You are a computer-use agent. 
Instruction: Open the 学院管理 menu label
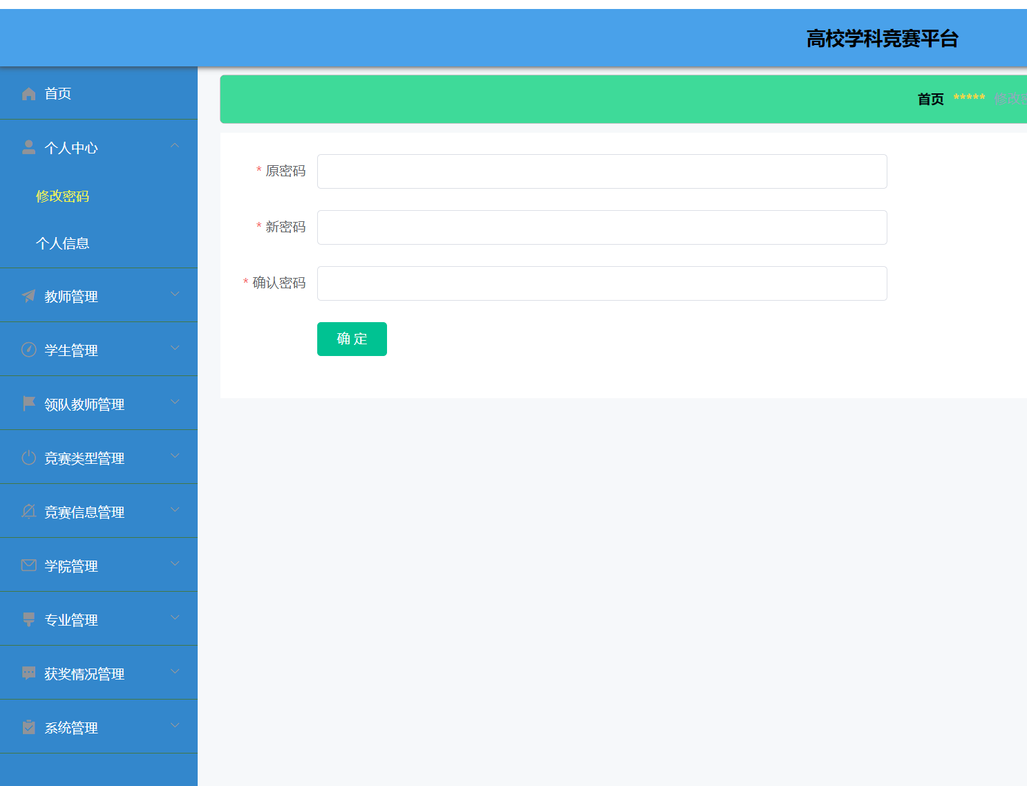click(x=71, y=566)
